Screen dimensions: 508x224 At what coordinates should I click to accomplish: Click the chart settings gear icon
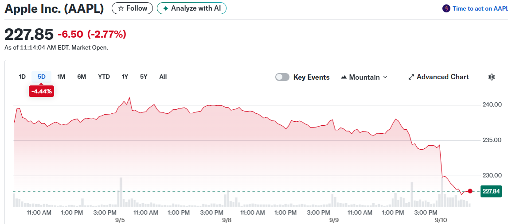click(492, 77)
